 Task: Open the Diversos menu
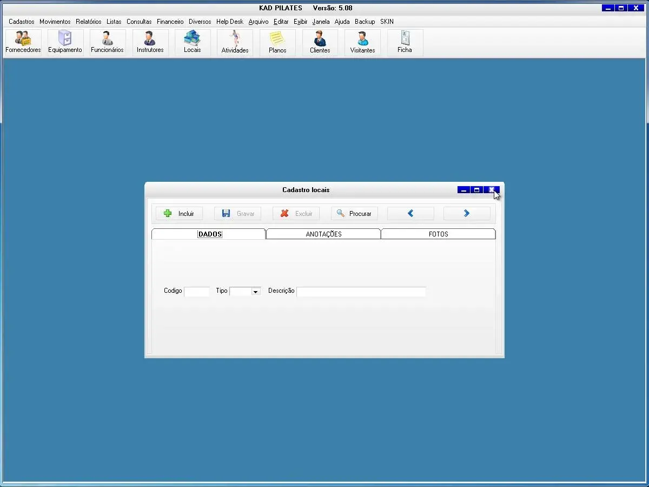tap(200, 22)
